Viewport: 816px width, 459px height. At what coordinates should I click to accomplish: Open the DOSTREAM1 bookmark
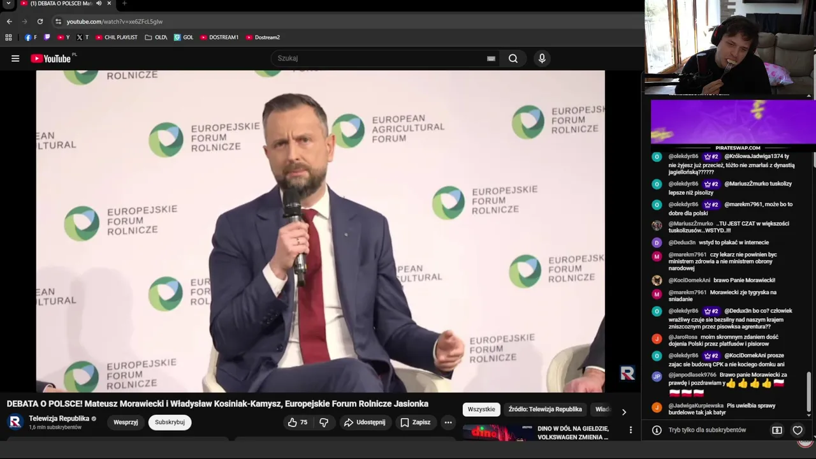click(x=219, y=38)
